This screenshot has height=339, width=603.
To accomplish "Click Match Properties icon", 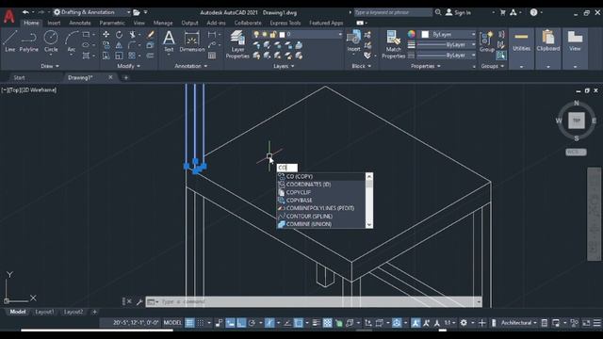I will (x=394, y=44).
